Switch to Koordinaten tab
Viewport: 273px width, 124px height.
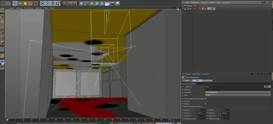(x=208, y=81)
